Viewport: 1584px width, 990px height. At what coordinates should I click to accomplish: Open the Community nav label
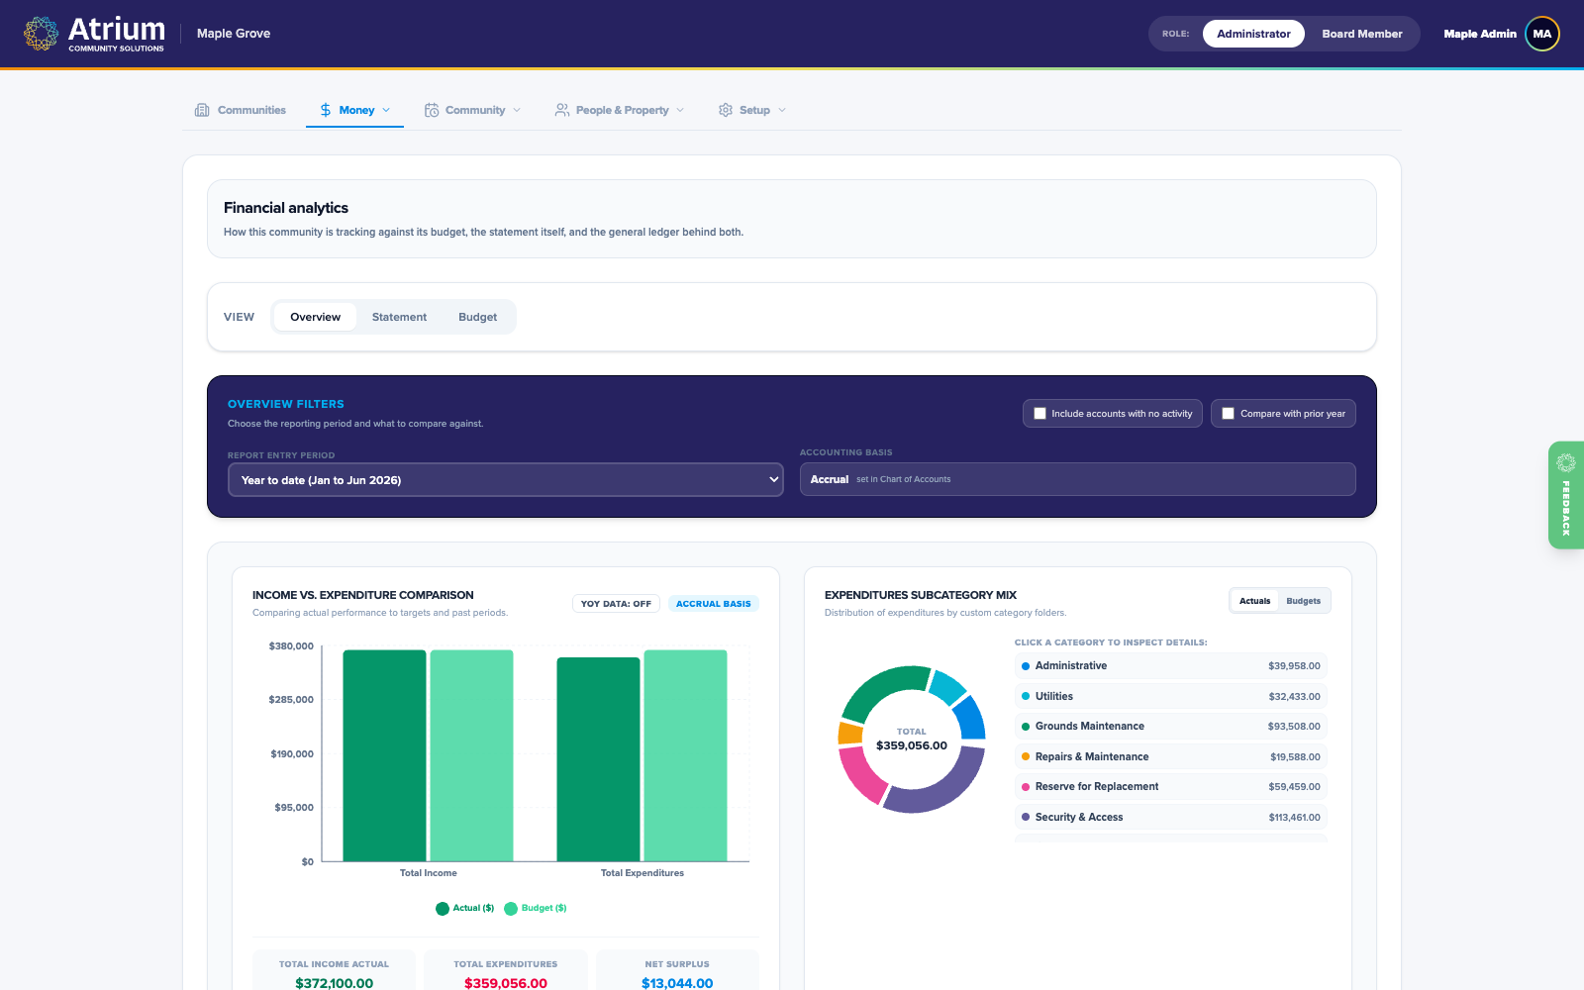click(x=475, y=110)
